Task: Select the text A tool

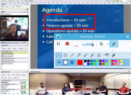Action: (99, 55)
